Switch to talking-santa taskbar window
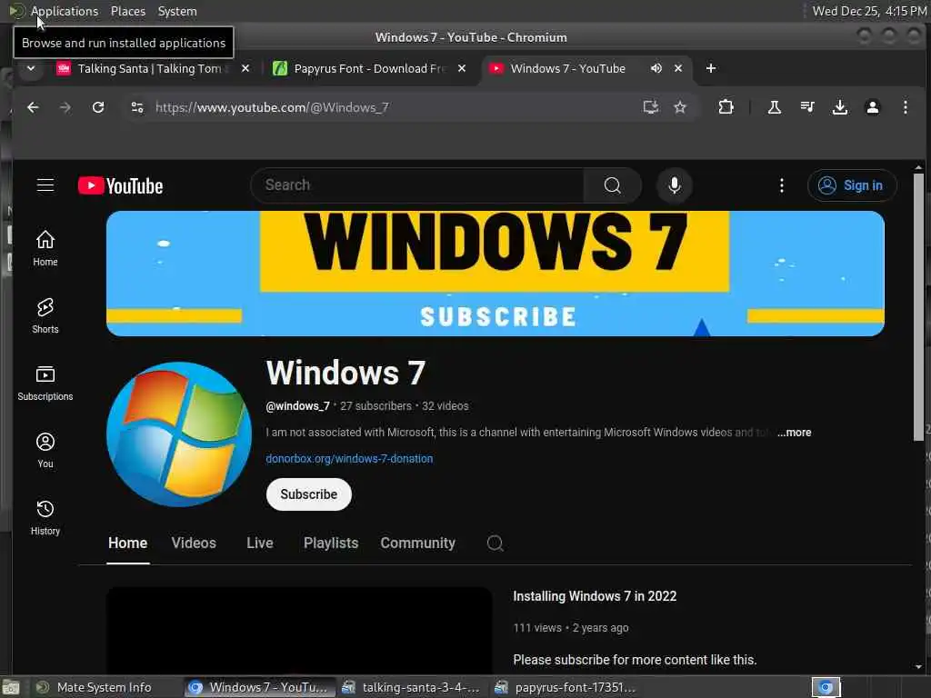The height and width of the screenshot is (698, 931). coord(412,687)
